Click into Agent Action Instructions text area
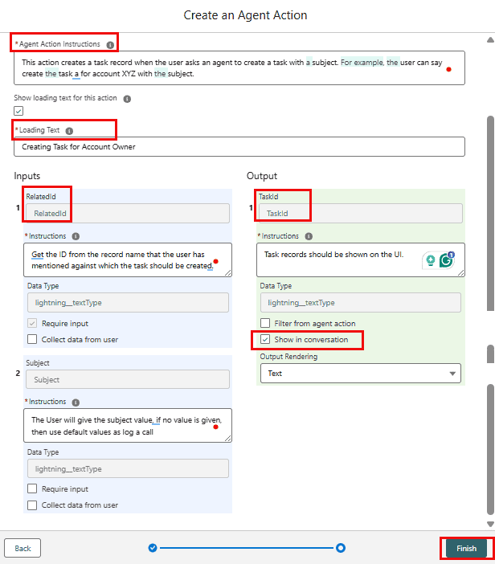Screen dimensions: 495x564 coord(239,68)
